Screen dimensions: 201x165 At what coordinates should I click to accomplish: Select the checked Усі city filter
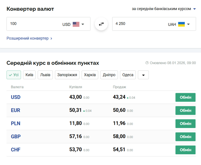tap(14, 75)
